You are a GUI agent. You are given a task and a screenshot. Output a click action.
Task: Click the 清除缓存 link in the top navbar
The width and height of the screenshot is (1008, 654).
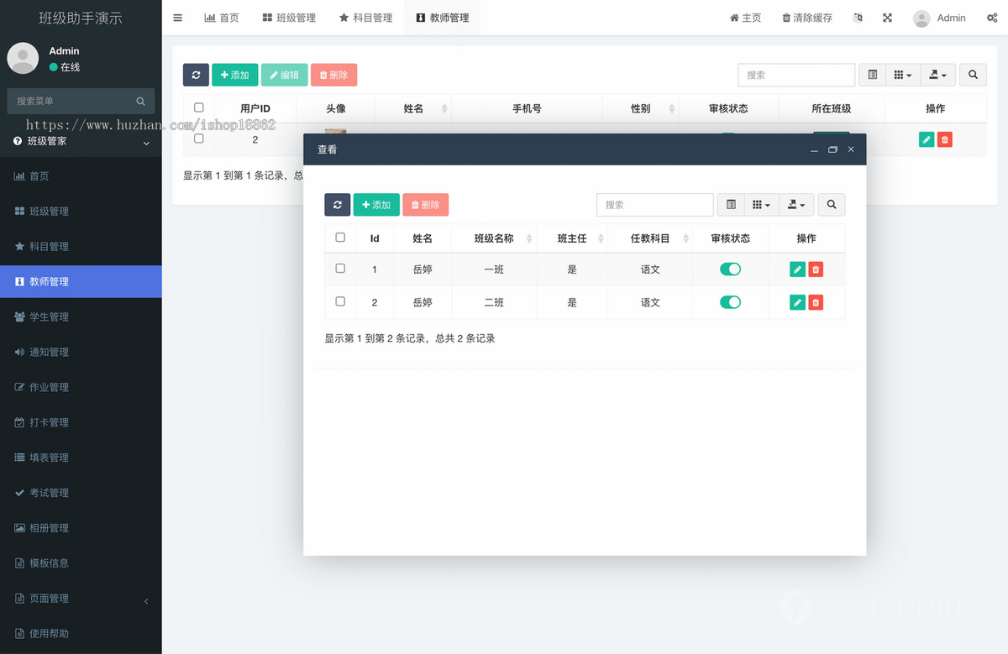pos(806,17)
